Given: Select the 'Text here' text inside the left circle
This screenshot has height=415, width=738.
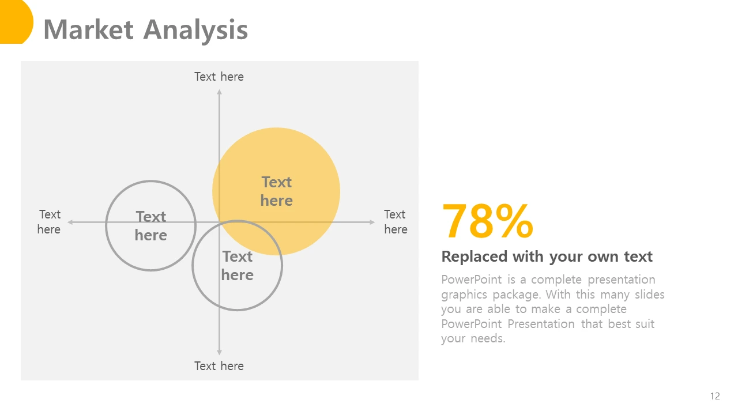Looking at the screenshot, I should tap(151, 226).
